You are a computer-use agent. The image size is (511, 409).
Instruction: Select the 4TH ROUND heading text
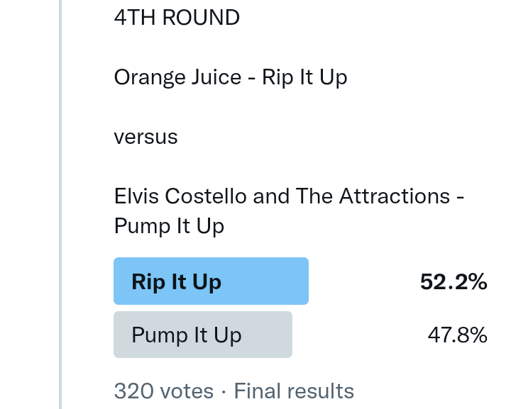177,18
